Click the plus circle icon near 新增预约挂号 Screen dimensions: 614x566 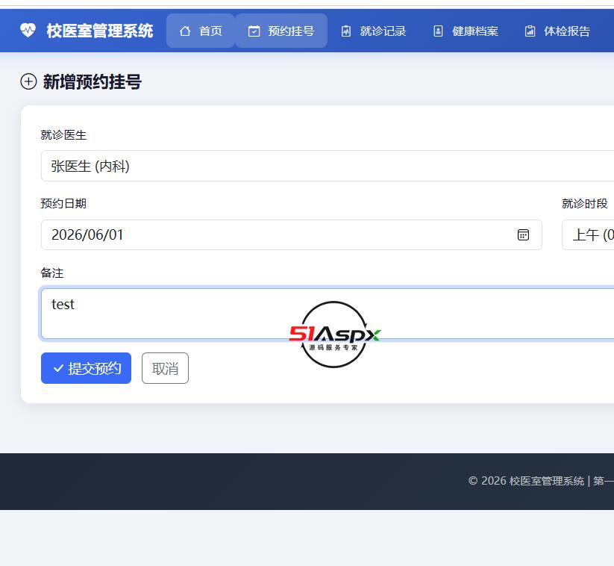(x=28, y=81)
